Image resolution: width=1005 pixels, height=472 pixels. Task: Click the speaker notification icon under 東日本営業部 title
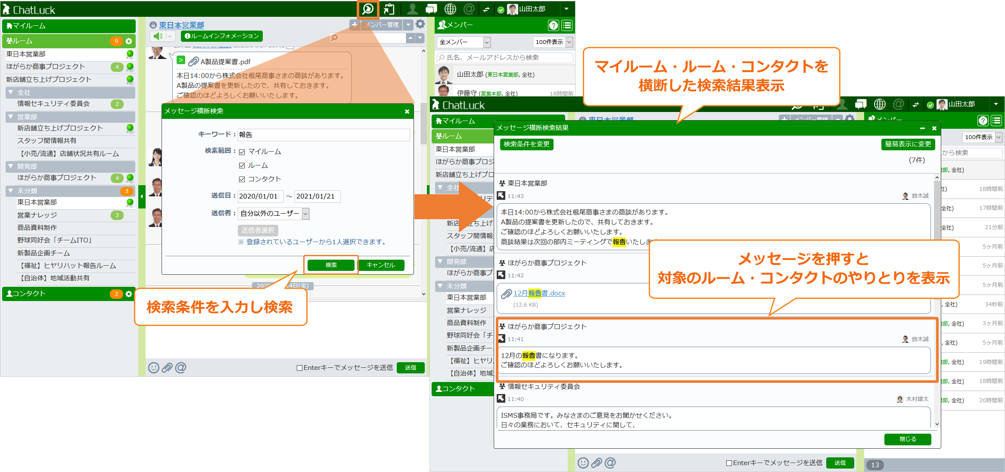(x=158, y=36)
